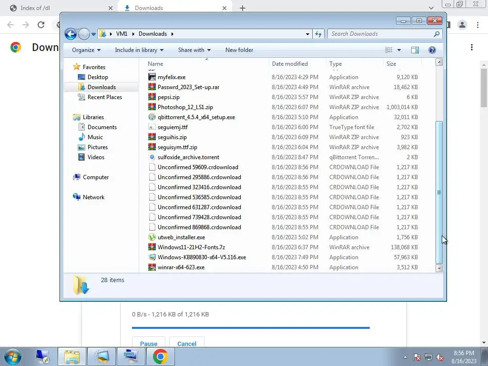Click the Change your view icon
Viewport: 488px width, 366px height.
point(389,50)
